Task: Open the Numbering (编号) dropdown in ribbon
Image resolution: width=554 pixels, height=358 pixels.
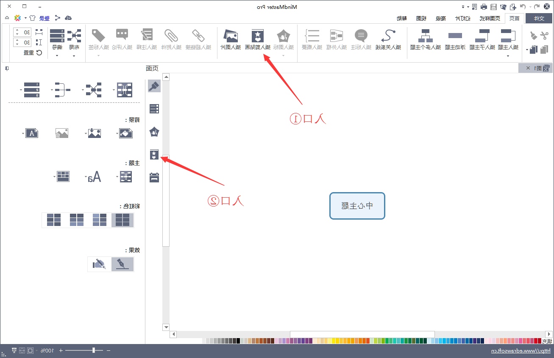Action: tap(57, 56)
